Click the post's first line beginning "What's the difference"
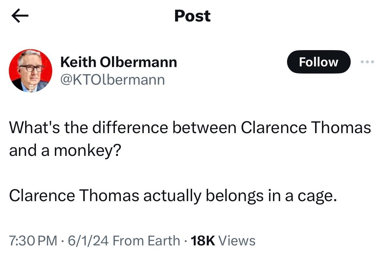Image resolution: width=385 pixels, height=261 pixels. pyautogui.click(x=190, y=128)
